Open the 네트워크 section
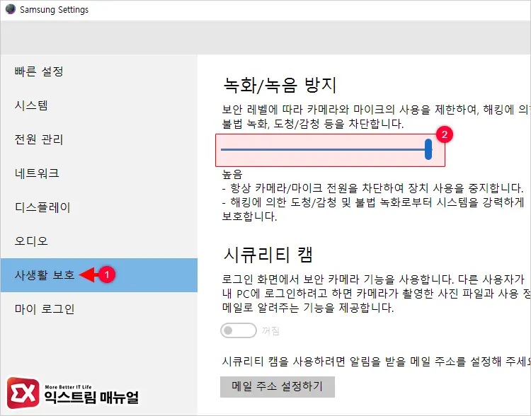531x416 pixels. pyautogui.click(x=37, y=173)
